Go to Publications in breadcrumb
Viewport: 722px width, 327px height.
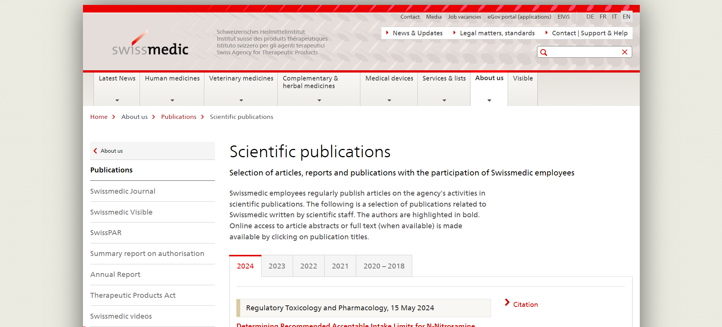coord(179,117)
